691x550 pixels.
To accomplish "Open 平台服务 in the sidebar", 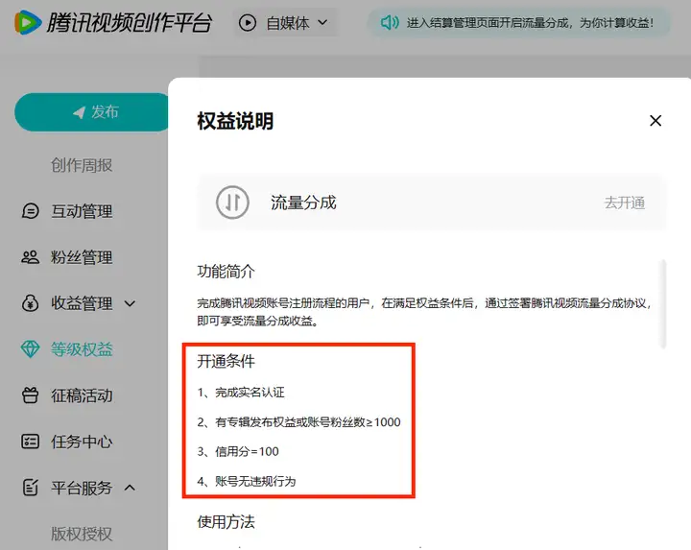I will tap(82, 488).
